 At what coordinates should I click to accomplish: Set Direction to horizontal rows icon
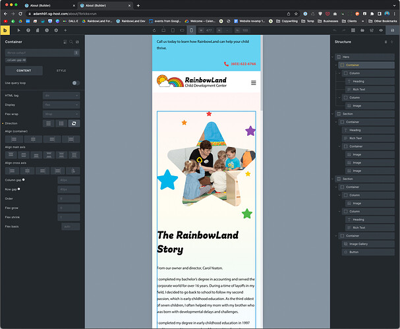(x=49, y=123)
